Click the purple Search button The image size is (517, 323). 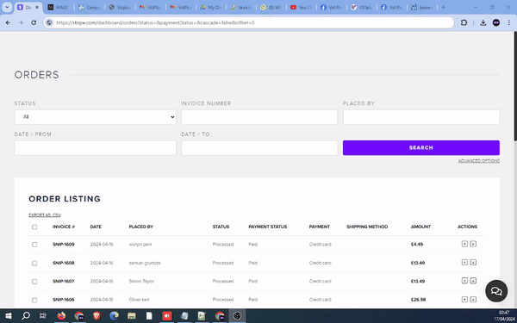point(421,147)
